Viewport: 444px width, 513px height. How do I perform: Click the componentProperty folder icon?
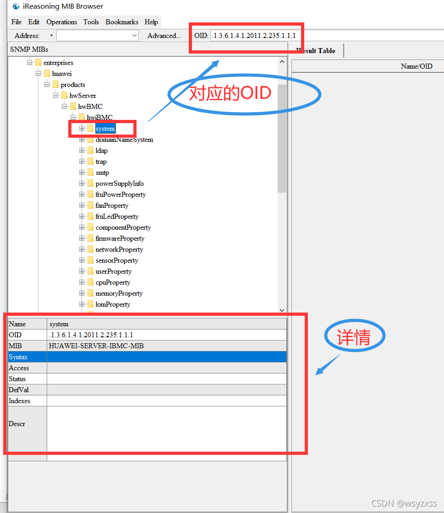pyautogui.click(x=90, y=227)
